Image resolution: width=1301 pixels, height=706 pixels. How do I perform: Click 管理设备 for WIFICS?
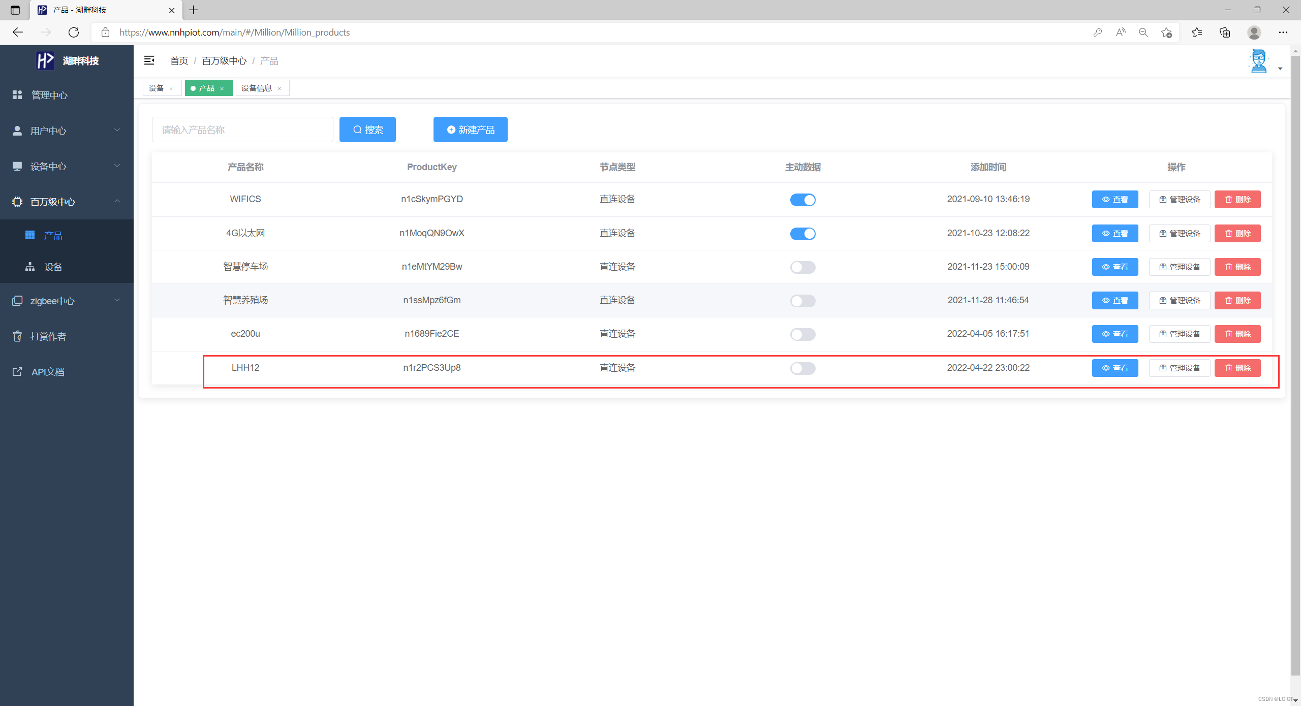click(x=1180, y=199)
